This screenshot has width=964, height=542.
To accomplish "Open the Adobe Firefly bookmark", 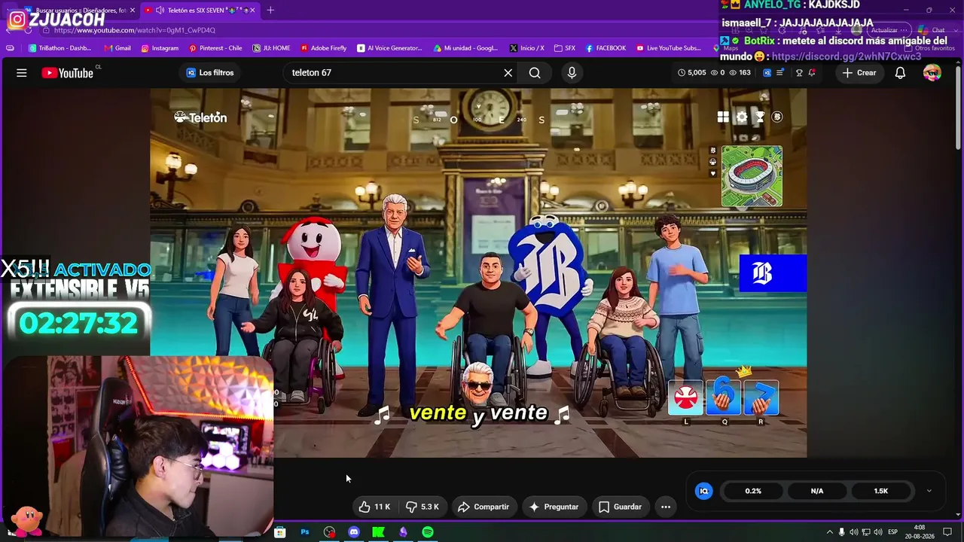I will [x=323, y=48].
